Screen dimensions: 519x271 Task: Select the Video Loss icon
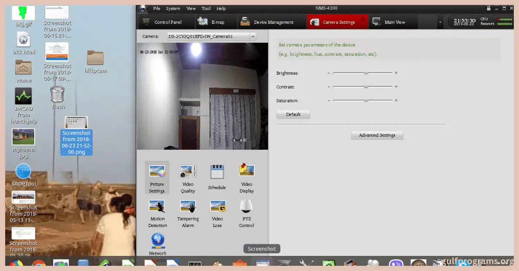[217, 207]
